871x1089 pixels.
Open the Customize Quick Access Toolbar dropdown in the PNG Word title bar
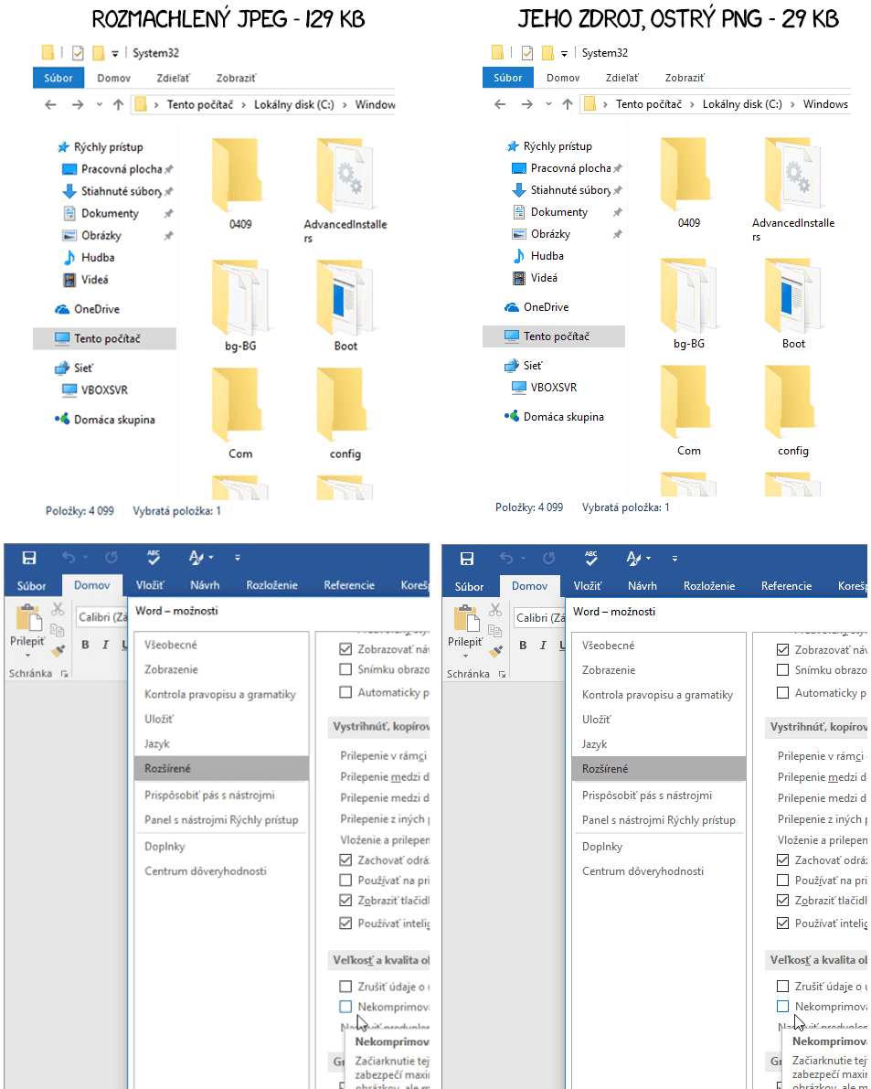(675, 558)
